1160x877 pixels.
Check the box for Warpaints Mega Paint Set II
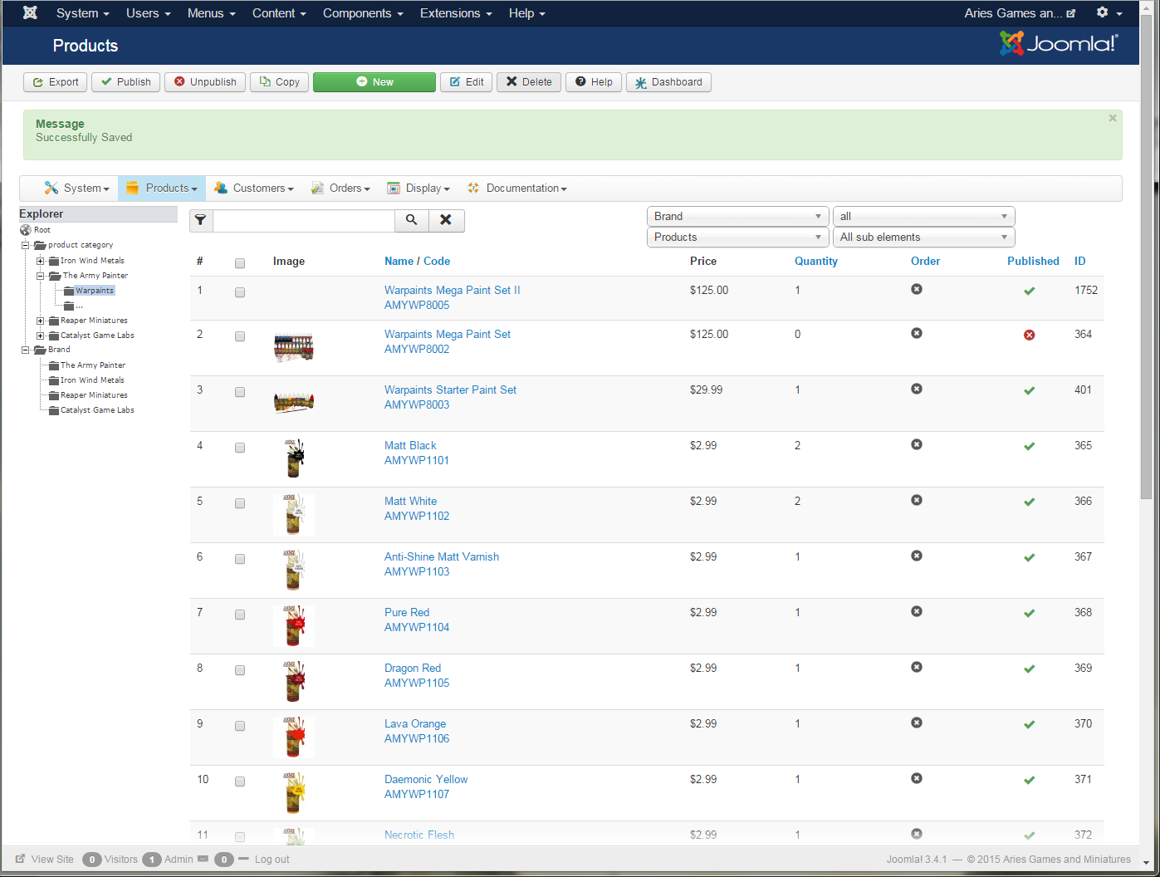[240, 292]
